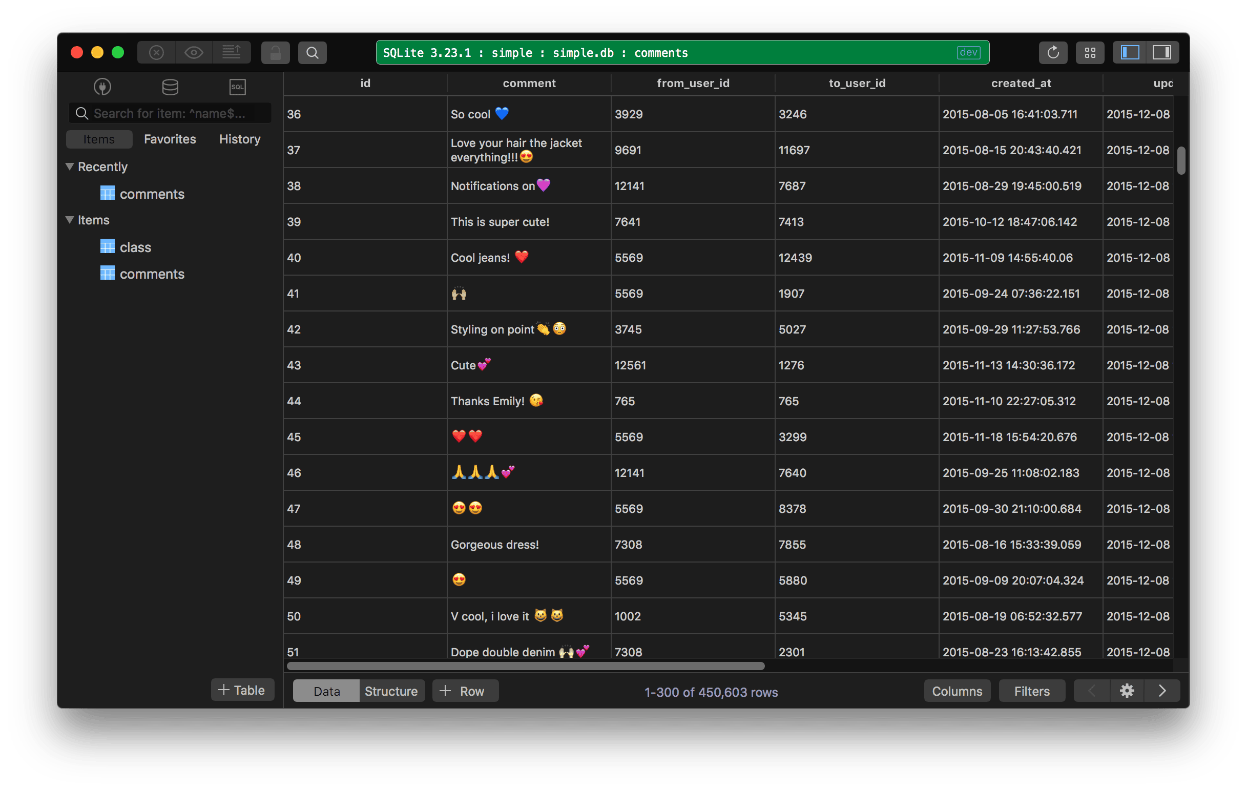The image size is (1247, 790).
Task: Toggle the eye preview icon in toolbar
Action: pyautogui.click(x=194, y=52)
